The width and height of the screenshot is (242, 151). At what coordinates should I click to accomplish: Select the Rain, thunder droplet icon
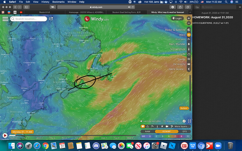189,44
